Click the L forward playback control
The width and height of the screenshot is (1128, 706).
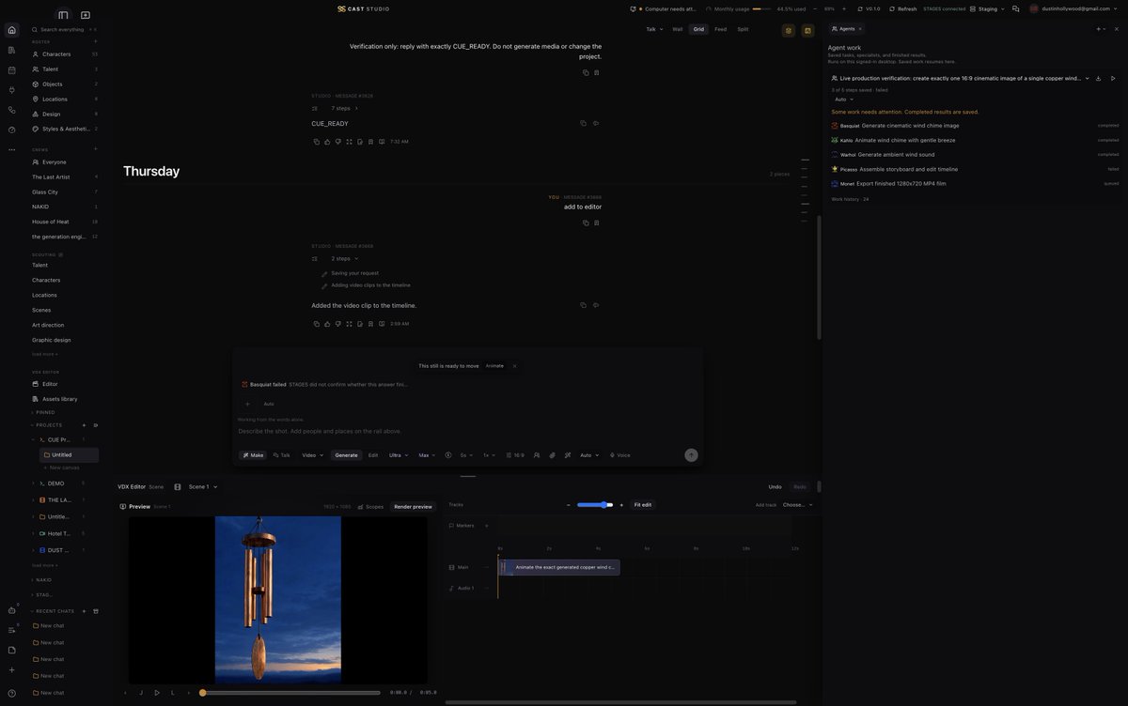tap(172, 693)
